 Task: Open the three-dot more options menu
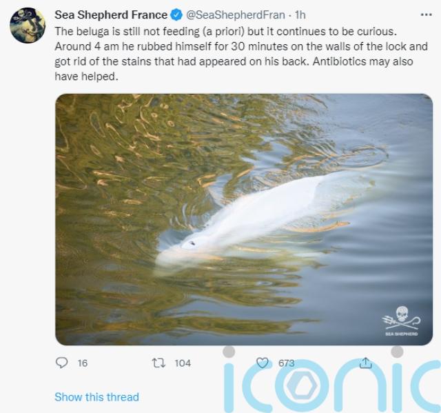pyautogui.click(x=426, y=14)
